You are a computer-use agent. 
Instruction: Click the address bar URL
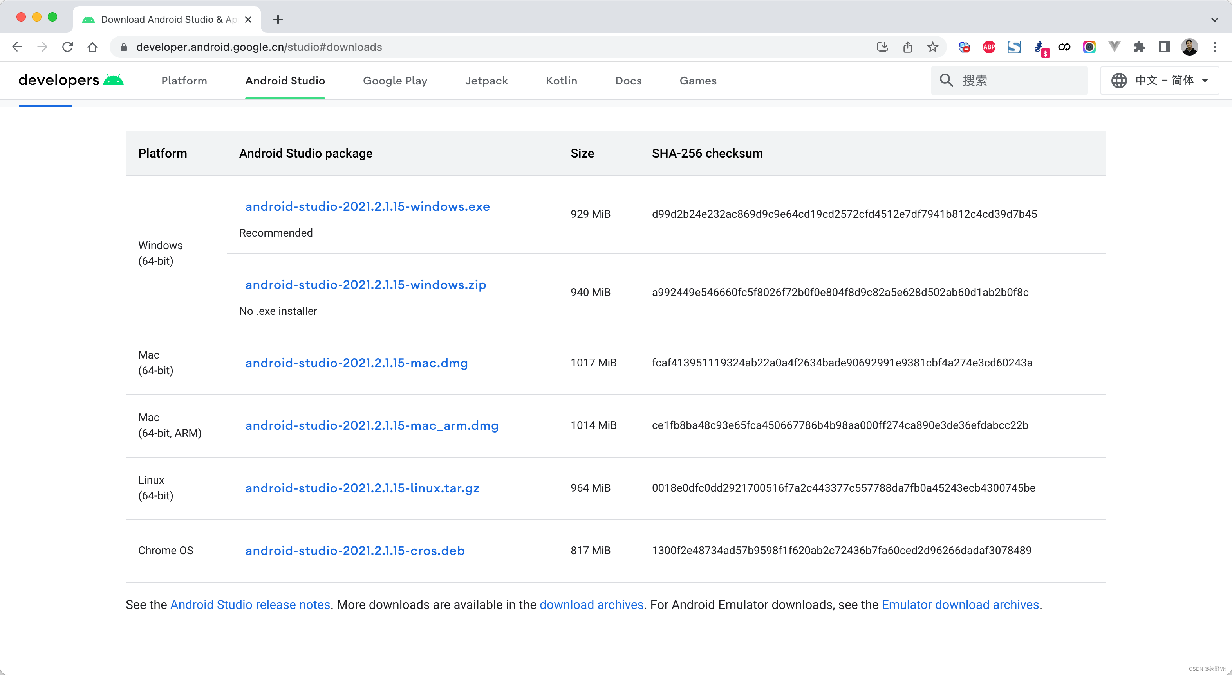pos(259,47)
